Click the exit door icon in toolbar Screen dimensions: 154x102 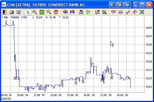click(5, 12)
